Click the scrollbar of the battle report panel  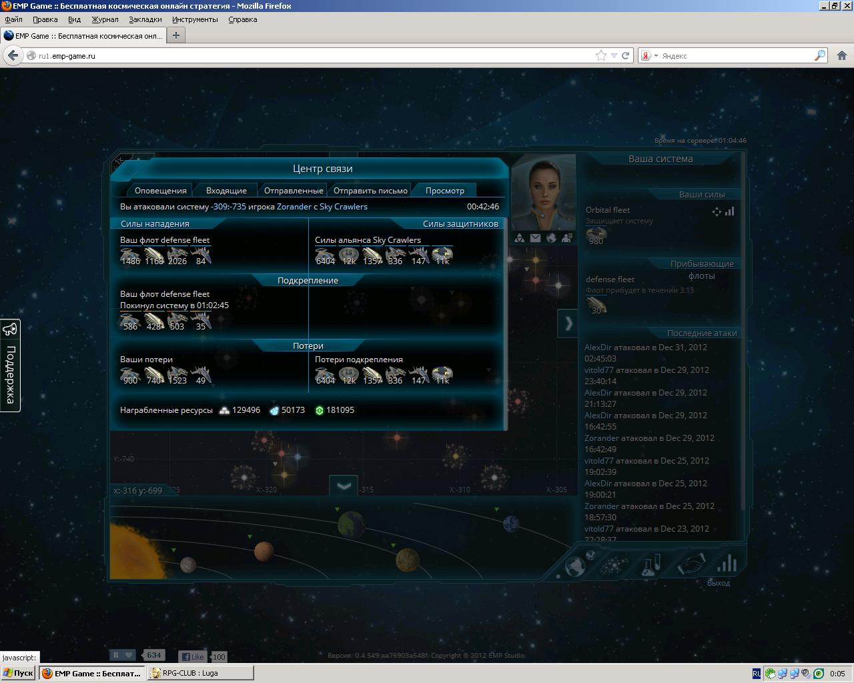click(506, 323)
